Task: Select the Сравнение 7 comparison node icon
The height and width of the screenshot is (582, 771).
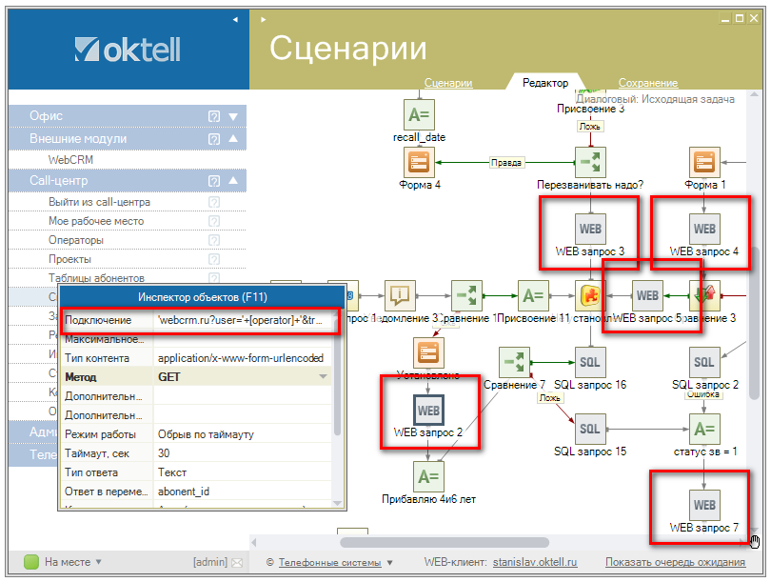Action: 514,361
